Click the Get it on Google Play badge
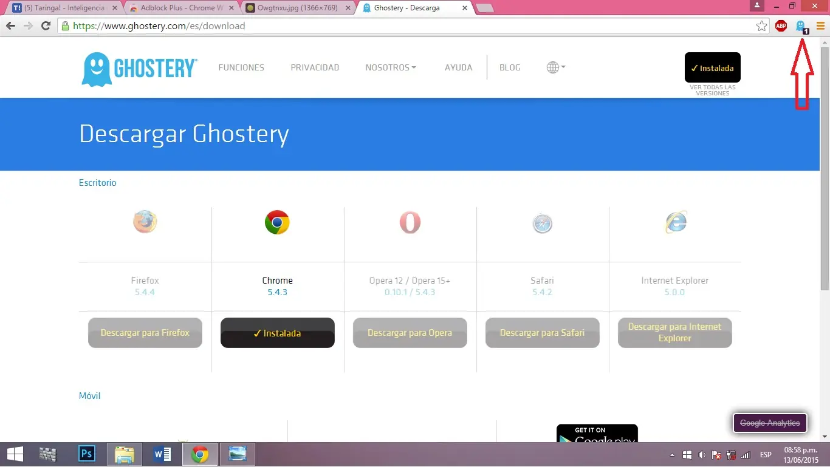Screen dimensions: 830x467 pos(597,433)
